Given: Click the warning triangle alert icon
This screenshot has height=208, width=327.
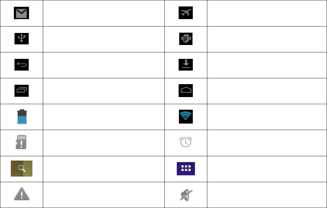Looking at the screenshot, I should click(21, 194).
